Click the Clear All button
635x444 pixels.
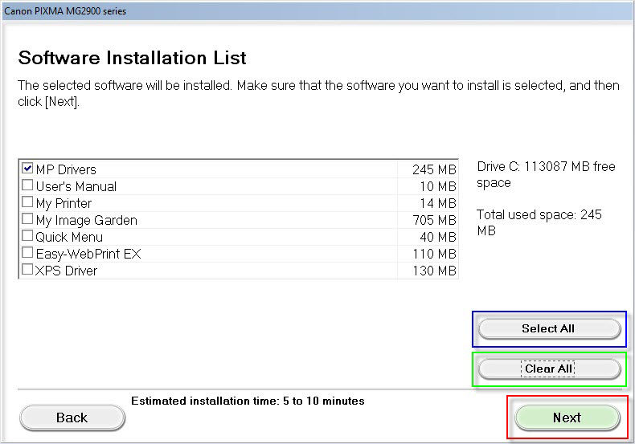pyautogui.click(x=549, y=369)
